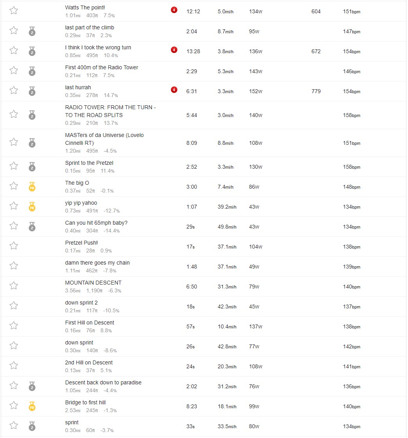Open 'First 400m of the Radio Tower' segment
Viewport: 408px width, 438px height.
102,67
